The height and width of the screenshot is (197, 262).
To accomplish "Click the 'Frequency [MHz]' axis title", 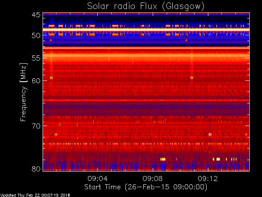I will tap(23, 92).
